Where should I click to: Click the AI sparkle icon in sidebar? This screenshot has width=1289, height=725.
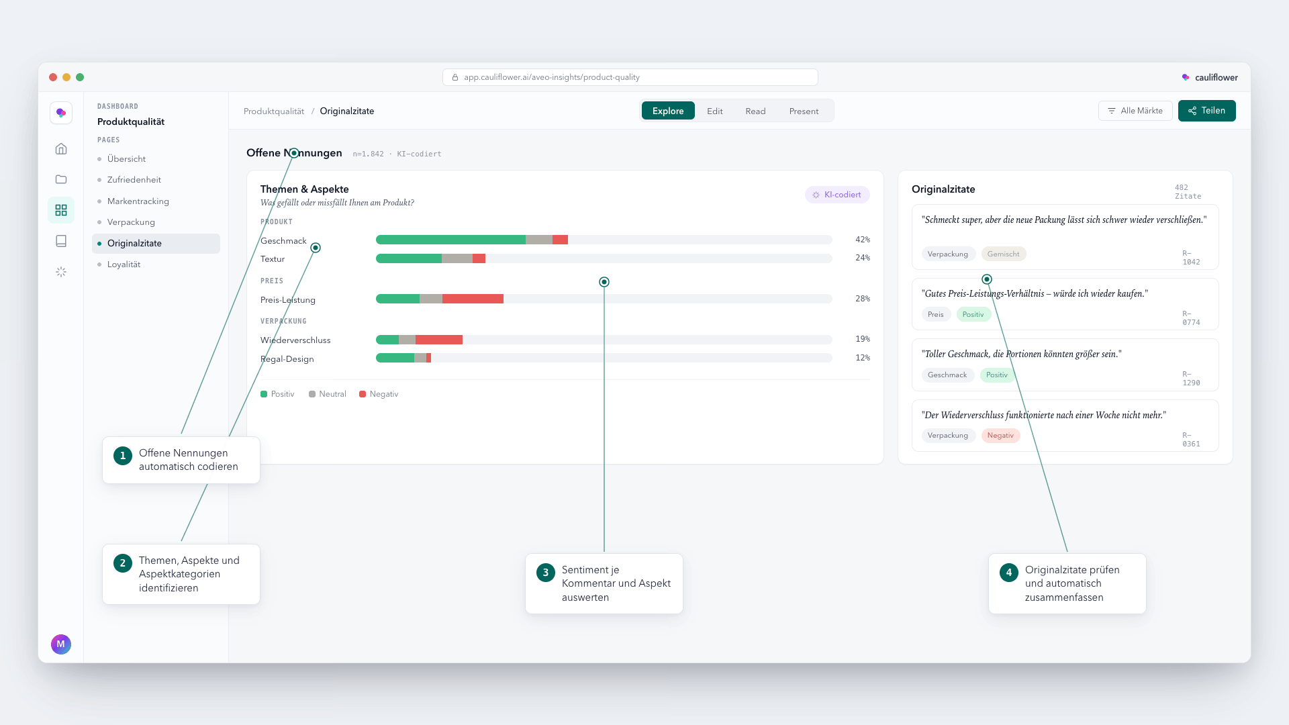61,272
